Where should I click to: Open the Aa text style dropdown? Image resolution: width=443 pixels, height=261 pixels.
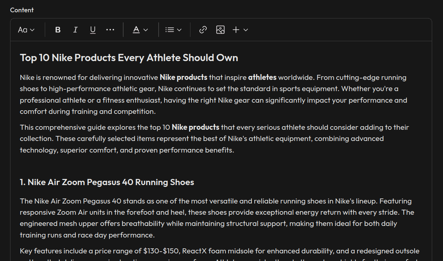click(26, 30)
